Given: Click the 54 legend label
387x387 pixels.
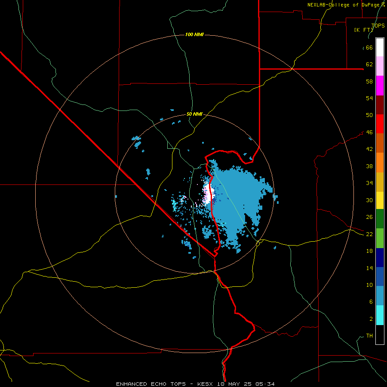Looking at the screenshot, I should [369, 98].
